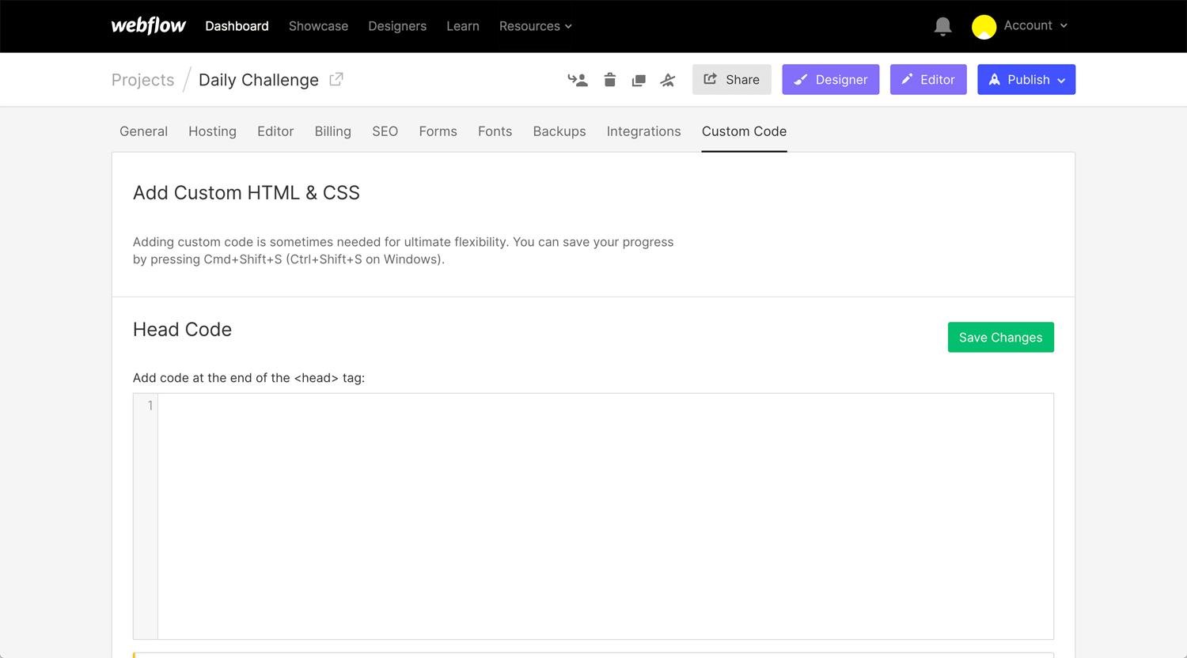Image resolution: width=1187 pixels, height=658 pixels.
Task: Go to Dashboard in top navigation
Action: point(237,26)
